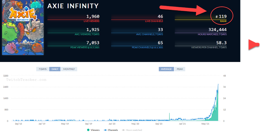This screenshot has height=134, width=260.
Task: Select the AVERAGE chart mode
Action: (x=166, y=69)
